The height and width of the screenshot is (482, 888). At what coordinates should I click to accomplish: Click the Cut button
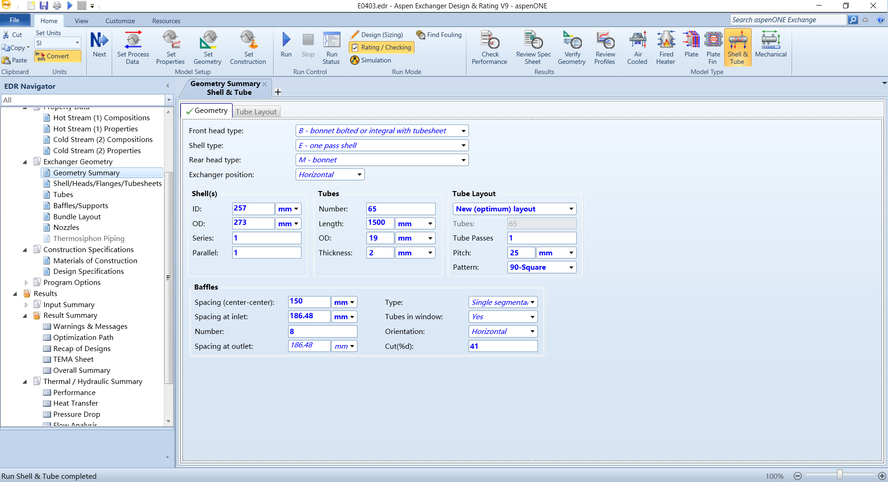point(12,35)
